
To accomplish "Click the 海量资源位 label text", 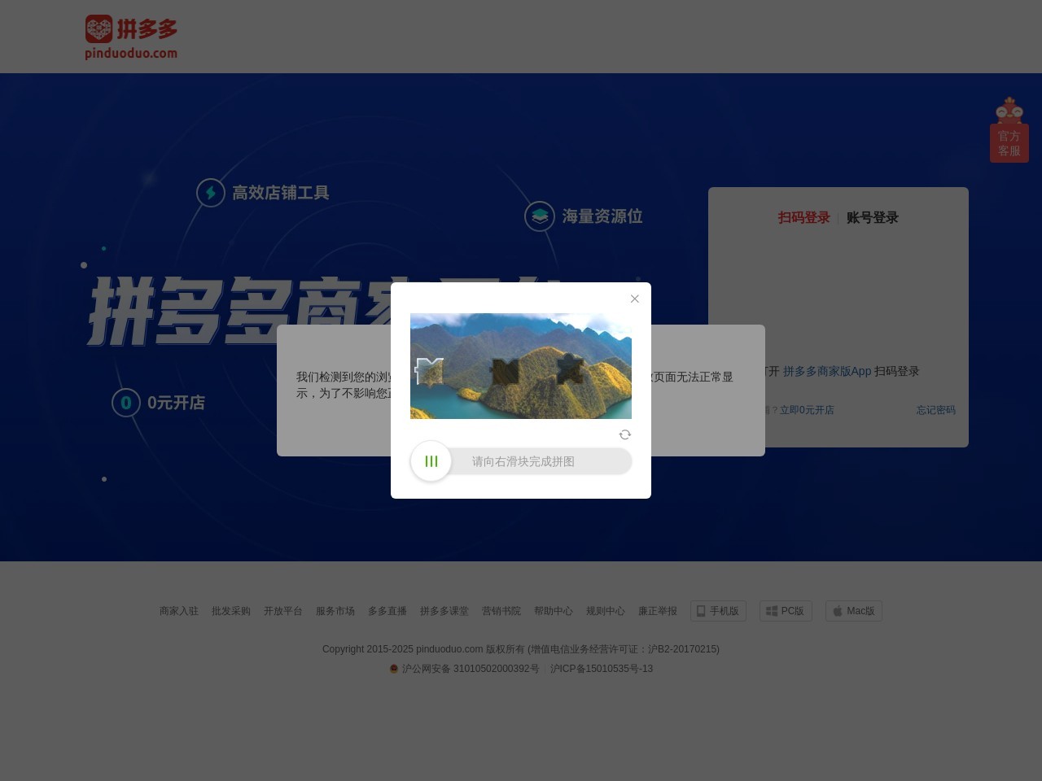I will click(x=602, y=216).
